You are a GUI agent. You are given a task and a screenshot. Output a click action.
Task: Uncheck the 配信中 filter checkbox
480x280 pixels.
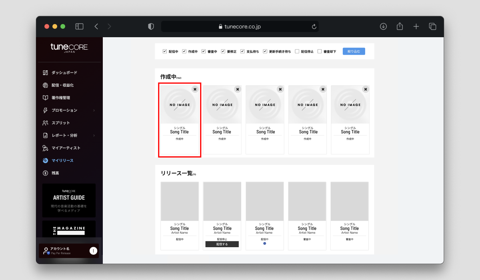click(x=165, y=51)
